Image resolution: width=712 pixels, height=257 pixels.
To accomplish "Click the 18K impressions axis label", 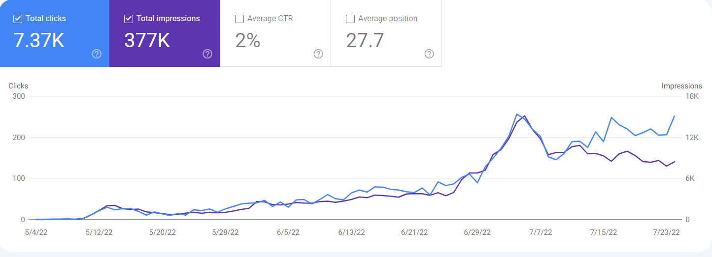I will coord(693,96).
